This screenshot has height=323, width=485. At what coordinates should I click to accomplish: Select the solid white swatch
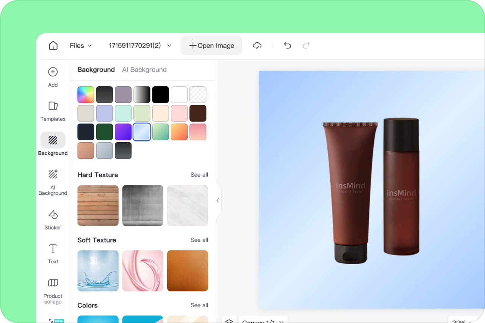click(179, 95)
